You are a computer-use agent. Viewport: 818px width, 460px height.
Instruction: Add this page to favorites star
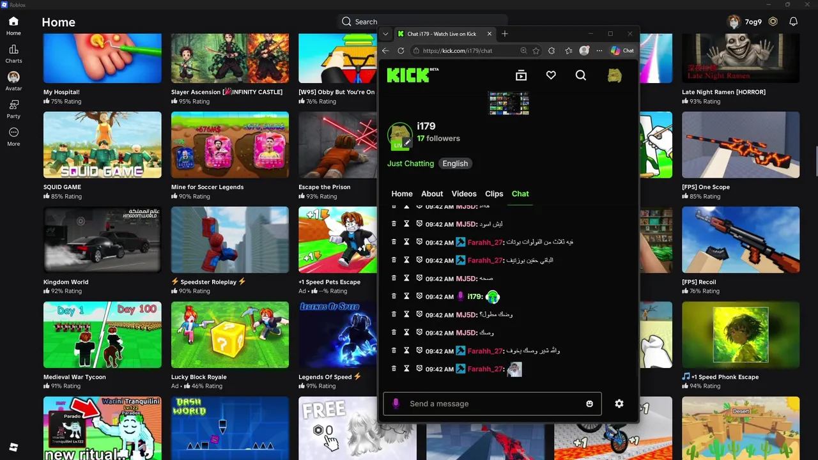click(536, 50)
